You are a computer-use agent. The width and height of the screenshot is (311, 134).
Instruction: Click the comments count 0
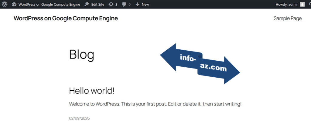pos(129,5)
